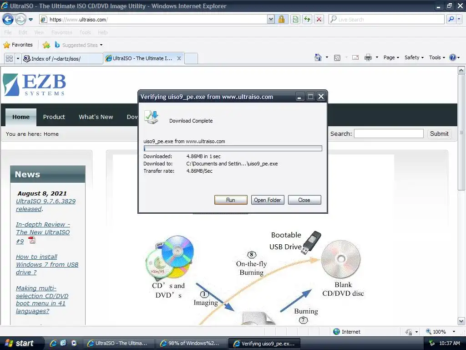Screen dimensions: 466x350
Task: Close the UltraISO browser tab
Action: click(x=179, y=58)
